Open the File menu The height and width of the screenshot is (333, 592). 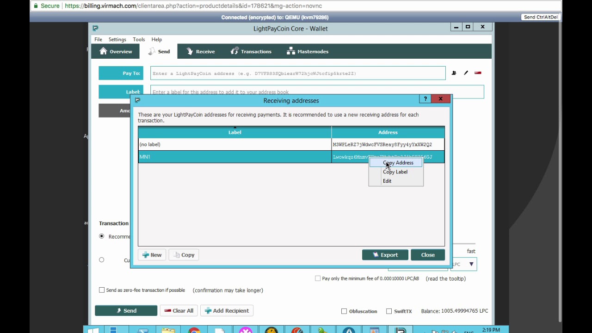click(x=99, y=39)
